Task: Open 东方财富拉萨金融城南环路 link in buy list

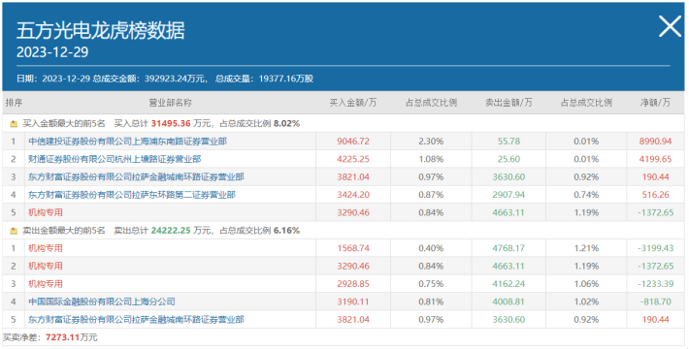Action: click(136, 176)
